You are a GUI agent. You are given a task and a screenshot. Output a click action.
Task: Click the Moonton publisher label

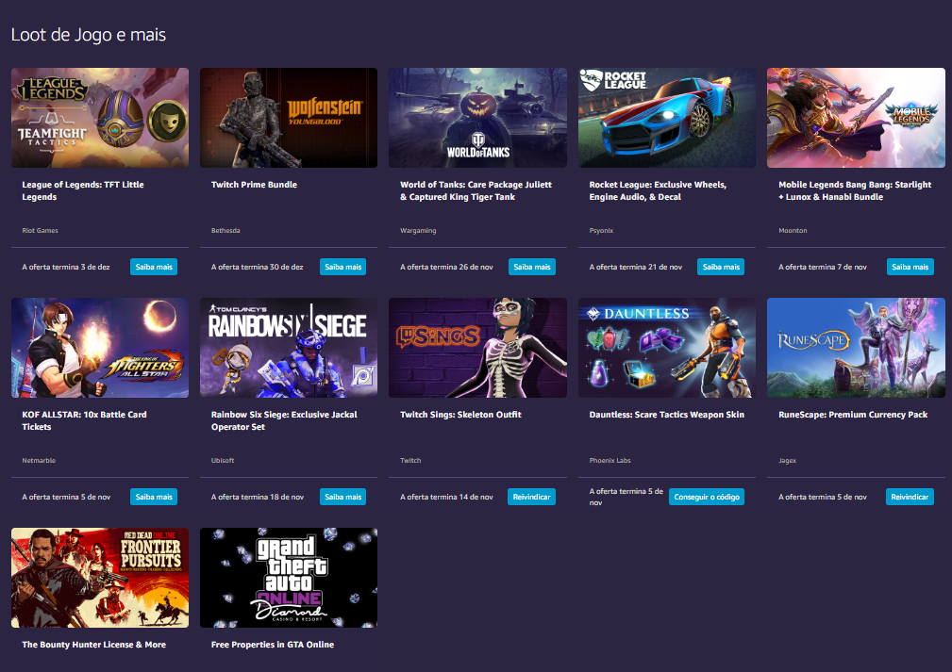(x=793, y=231)
